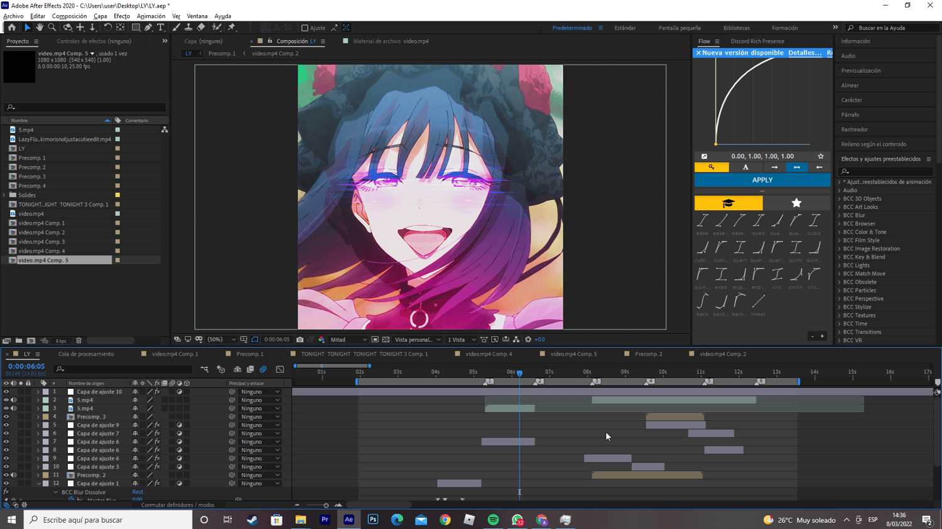Select the Puppet Pin tool

point(232,28)
